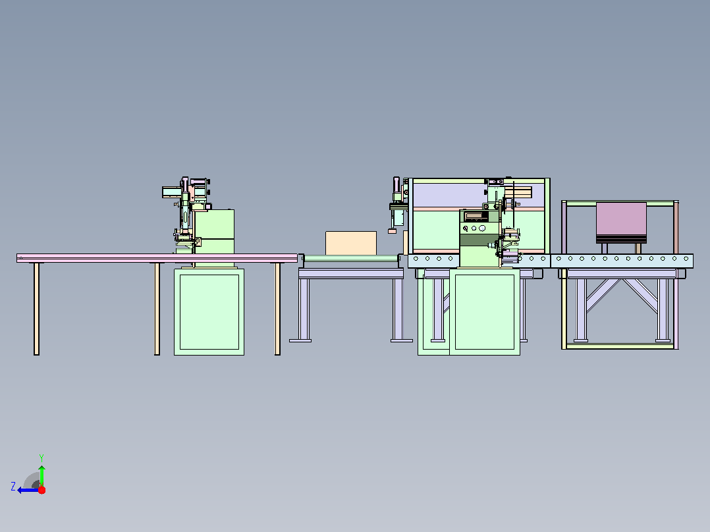This screenshot has height=532, width=710.
Task: Select the large green cabinet under right machine
Action: coord(485,312)
